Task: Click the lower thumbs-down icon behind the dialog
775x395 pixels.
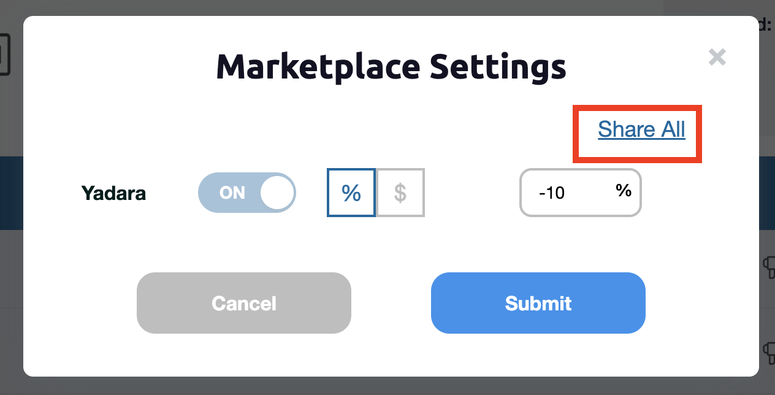Action: click(768, 351)
